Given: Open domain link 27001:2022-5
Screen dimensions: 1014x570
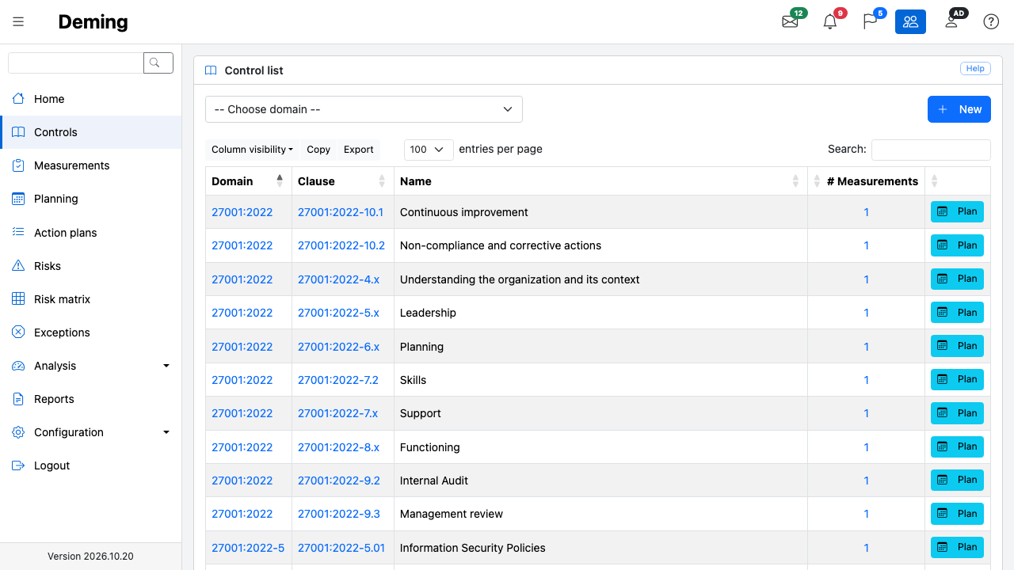Looking at the screenshot, I should 248,548.
